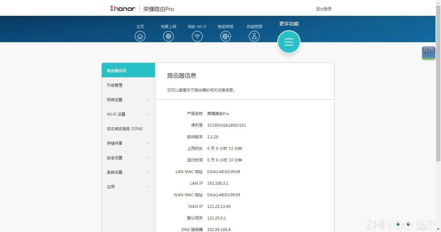Image resolution: width=441 pixels, height=232 pixels.
Task: Click the 终端管理 label in the top navigation
Action: tap(254, 27)
